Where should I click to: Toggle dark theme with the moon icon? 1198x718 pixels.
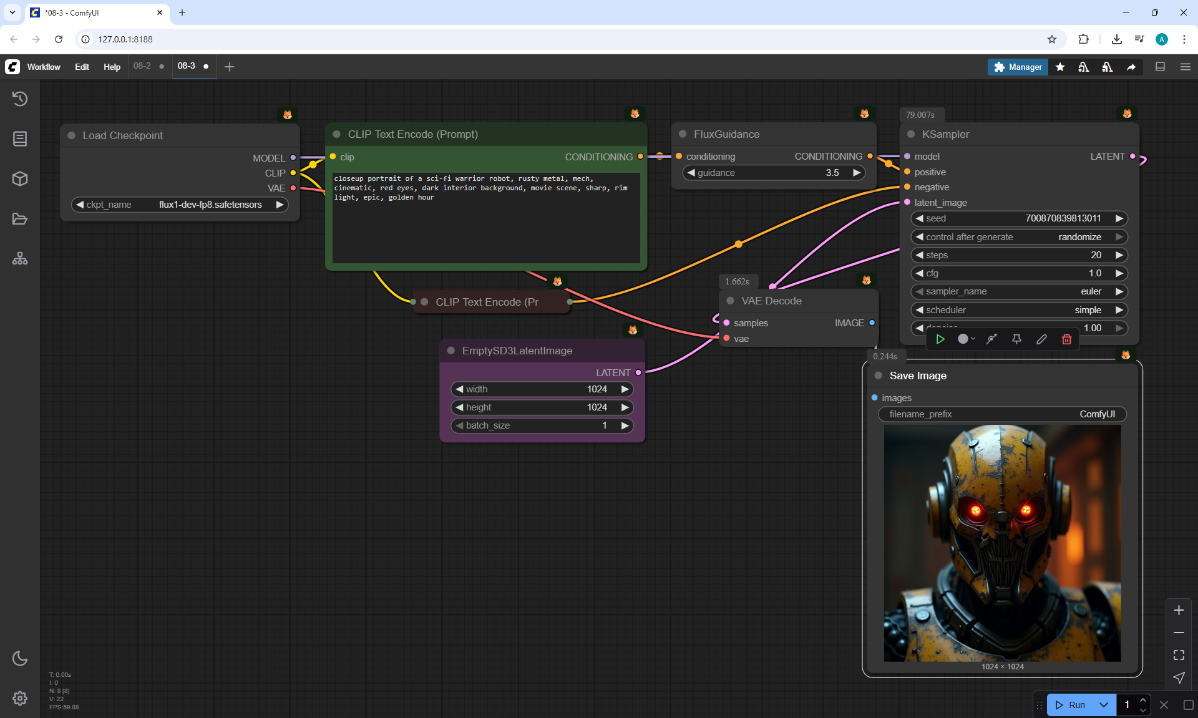coord(20,658)
